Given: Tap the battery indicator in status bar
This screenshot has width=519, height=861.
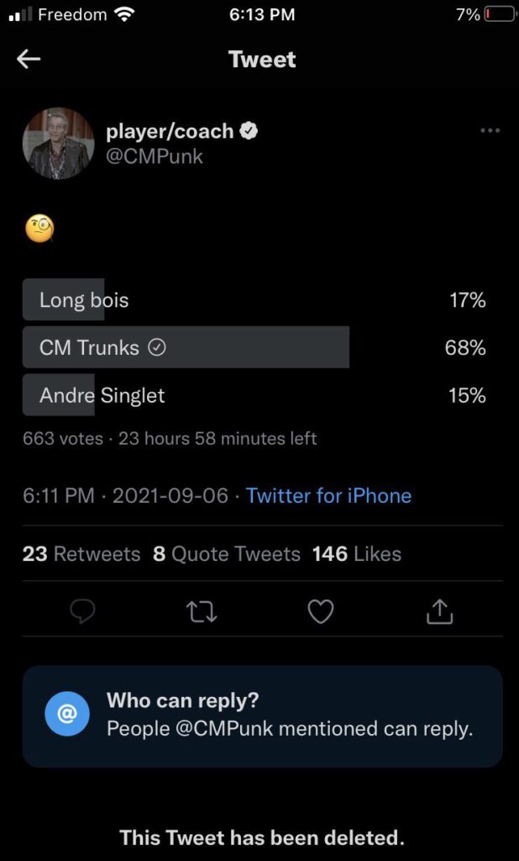Looking at the screenshot, I should pyautogui.click(x=498, y=14).
